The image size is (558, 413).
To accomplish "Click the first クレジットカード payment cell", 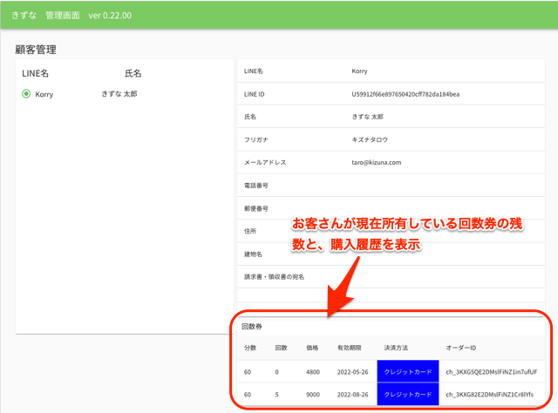I will point(408,371).
